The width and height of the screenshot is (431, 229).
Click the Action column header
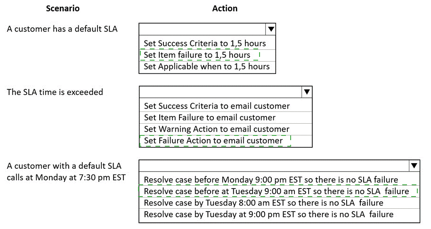click(225, 8)
